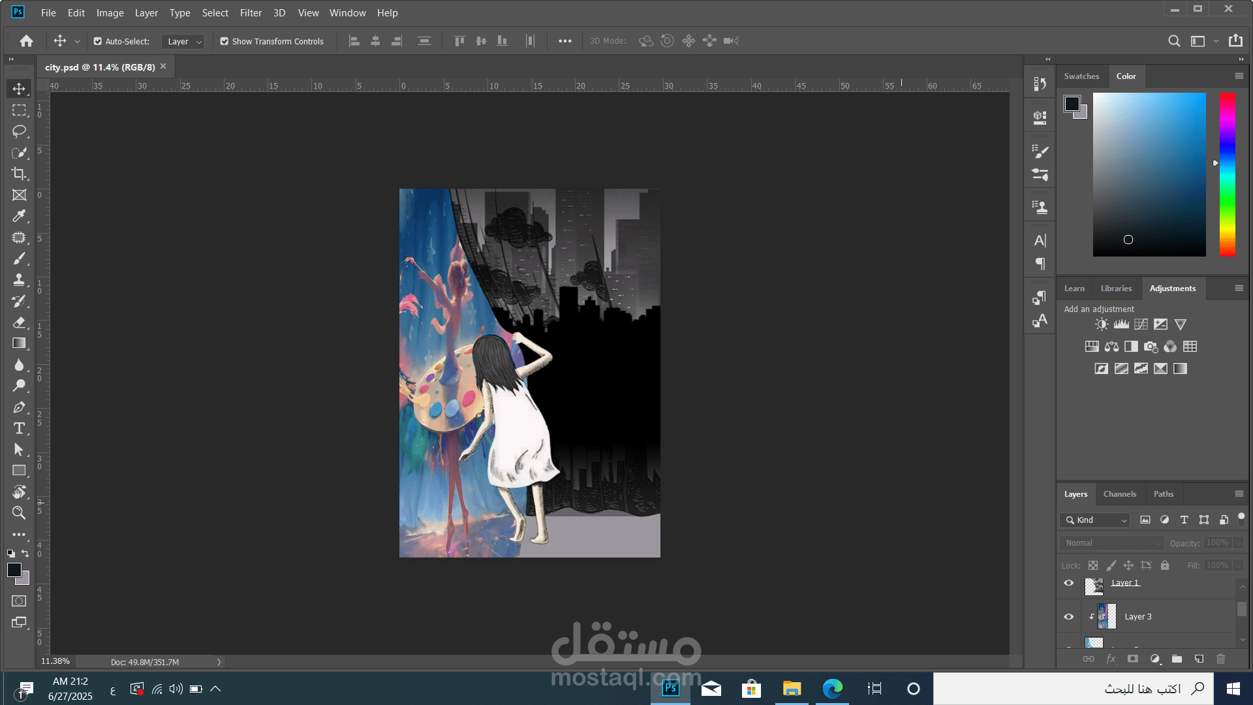The image size is (1253, 705).
Task: Select the Horizontal Type tool
Action: 19,428
